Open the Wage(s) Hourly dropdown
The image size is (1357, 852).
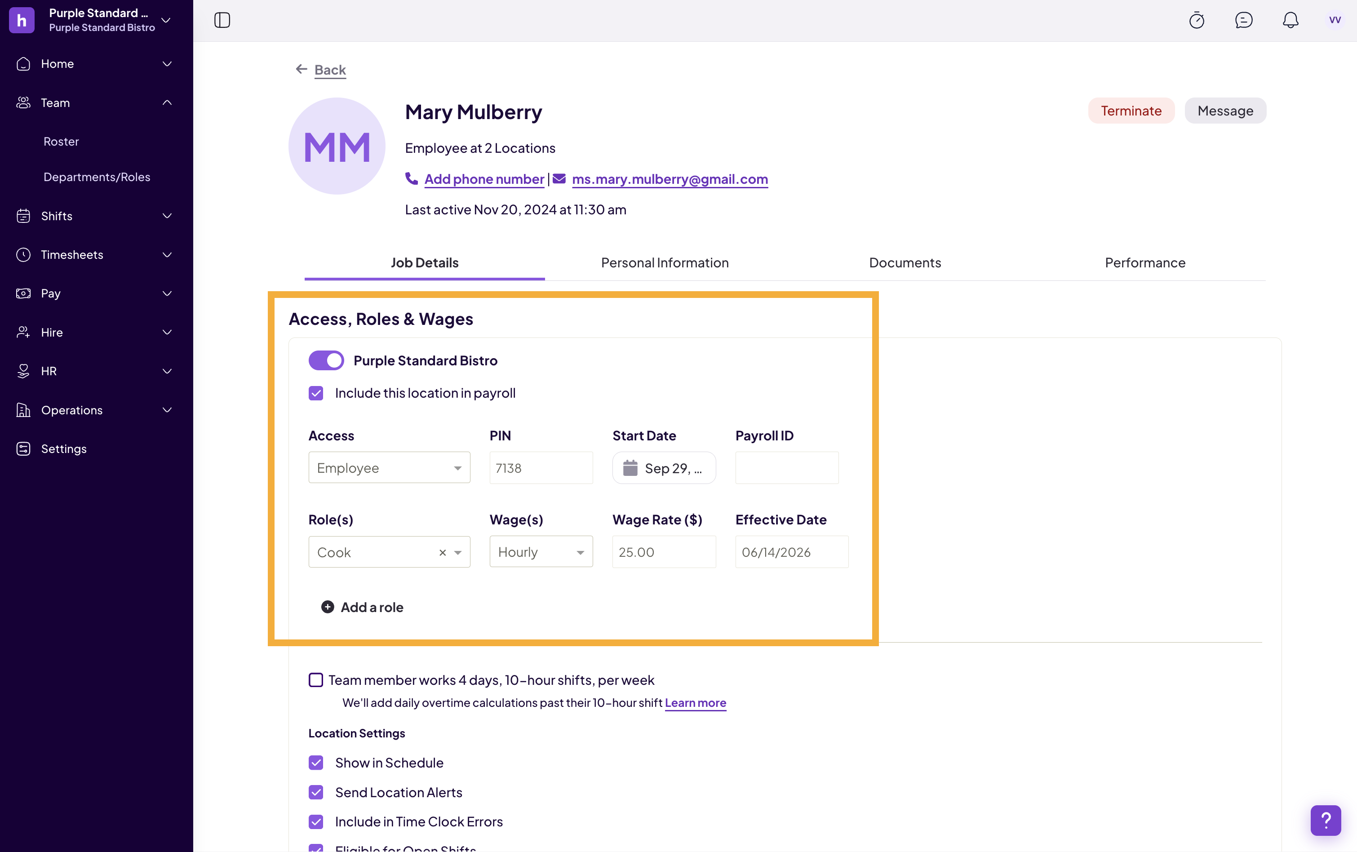(541, 552)
